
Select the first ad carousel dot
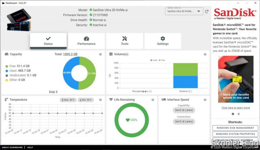[233, 114]
